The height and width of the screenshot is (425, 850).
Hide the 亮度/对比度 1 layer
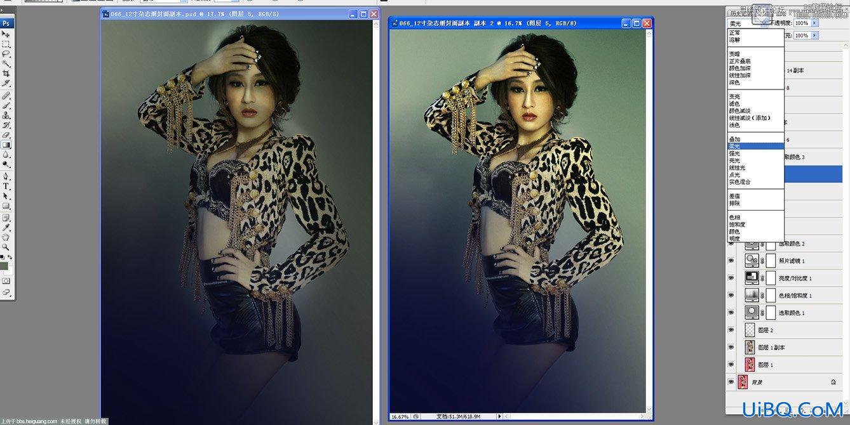click(731, 278)
